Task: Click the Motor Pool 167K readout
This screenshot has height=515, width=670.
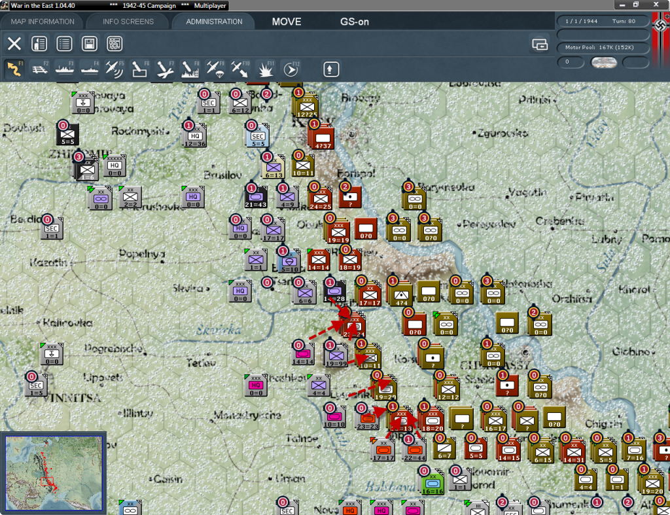Action: tap(603, 47)
